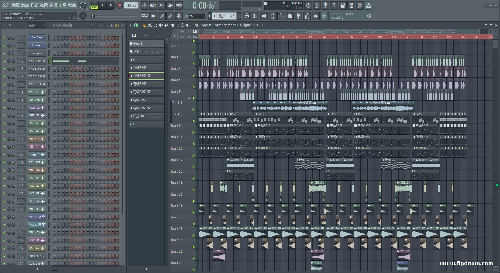Mute Track 3 using its green dot
The height and width of the screenshot is (273, 500).
[193, 64]
